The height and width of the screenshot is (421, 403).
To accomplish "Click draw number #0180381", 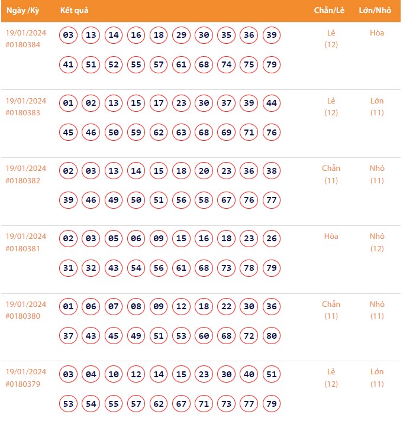I will click(23, 248).
